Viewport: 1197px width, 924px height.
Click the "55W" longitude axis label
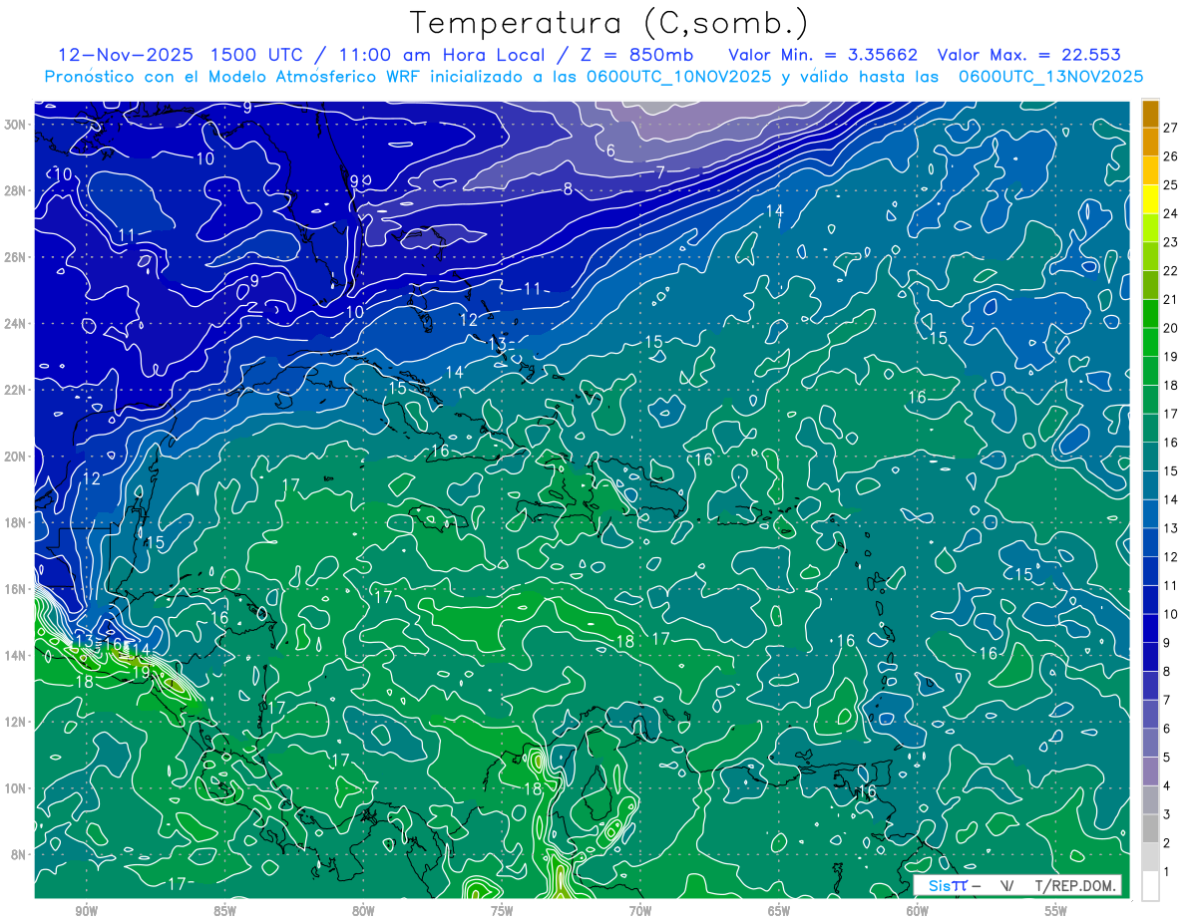point(1056,910)
